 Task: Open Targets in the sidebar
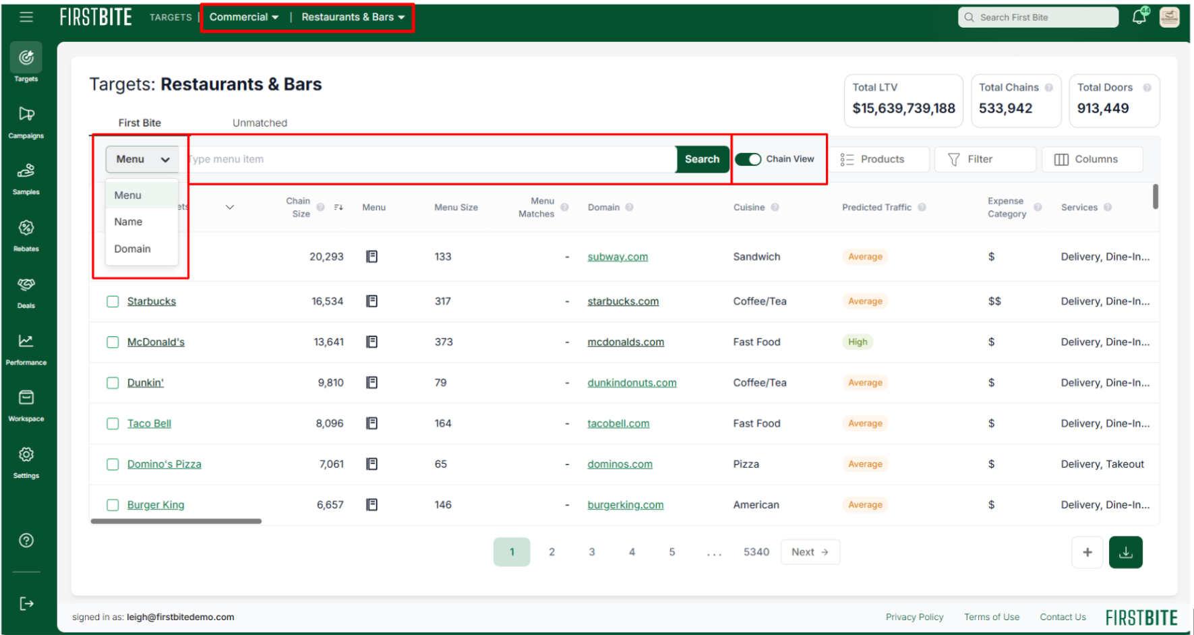(x=26, y=63)
